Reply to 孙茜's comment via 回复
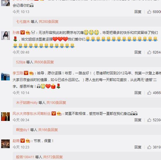This screenshot has height=160, width=161. (x=138, y=52)
